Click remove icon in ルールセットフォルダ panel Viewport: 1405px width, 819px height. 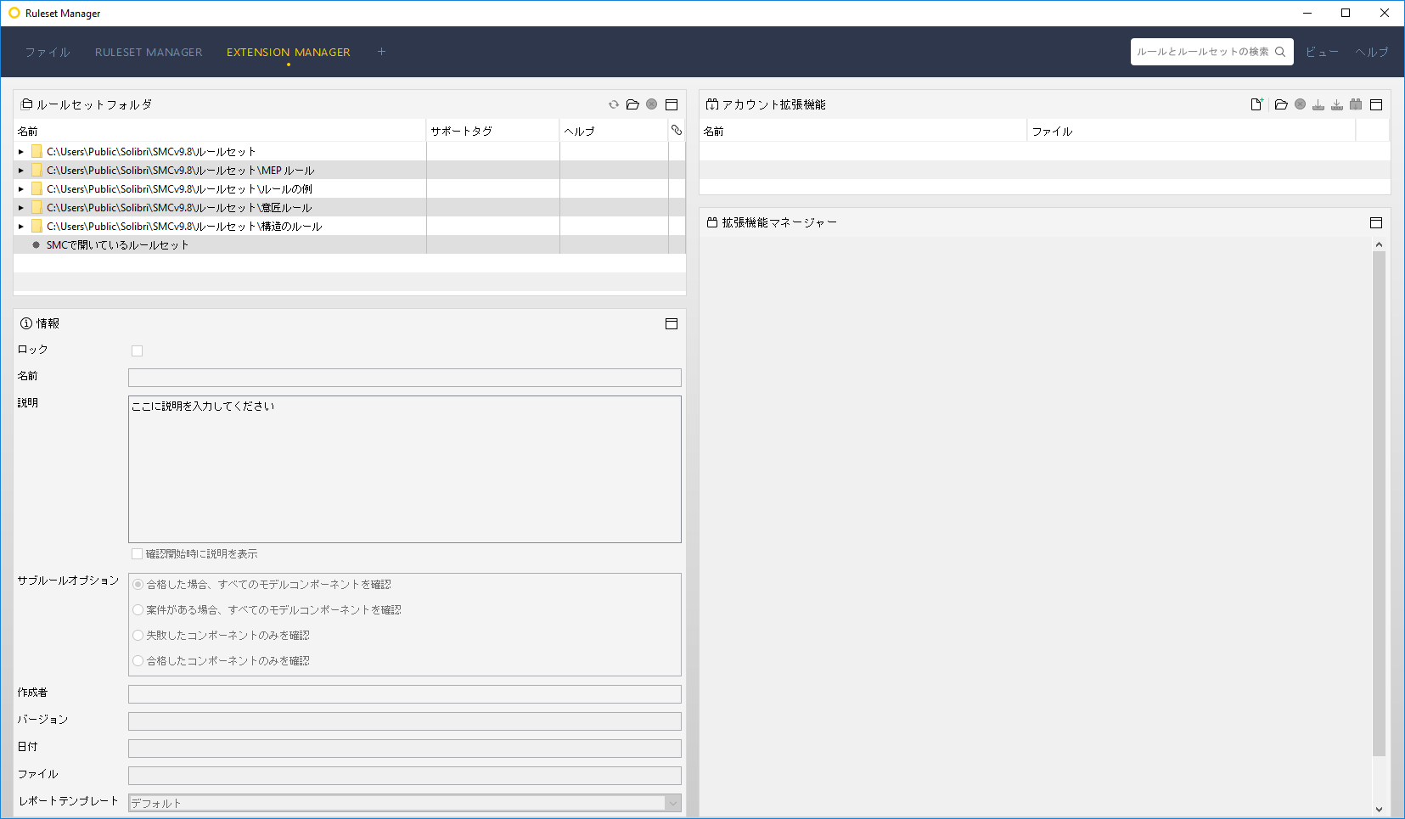651,104
